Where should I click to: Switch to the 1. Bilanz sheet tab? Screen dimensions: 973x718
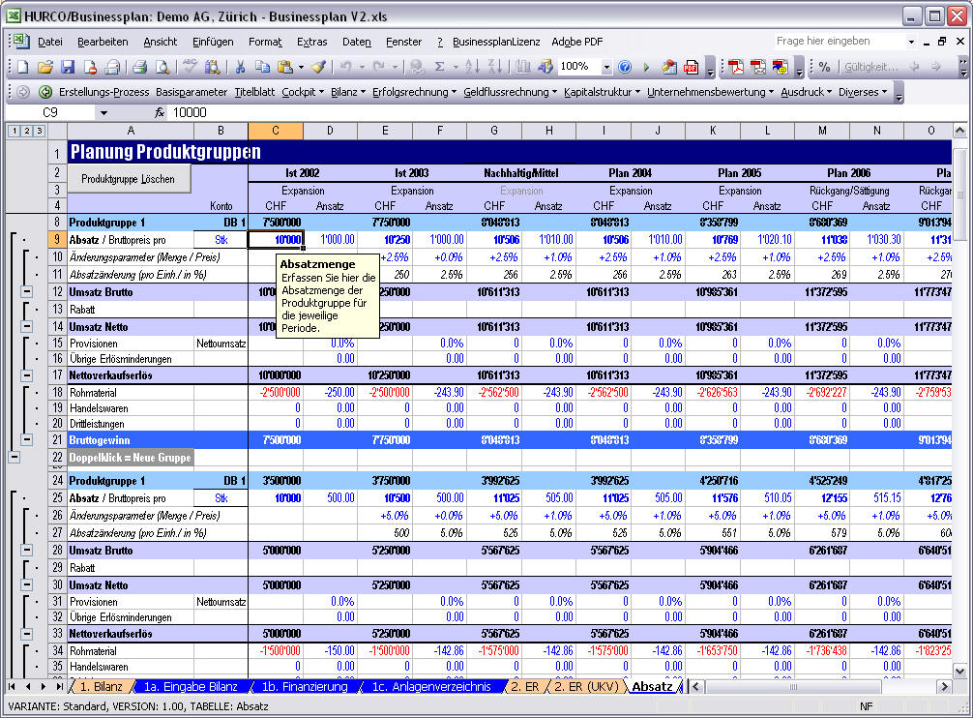tap(101, 686)
